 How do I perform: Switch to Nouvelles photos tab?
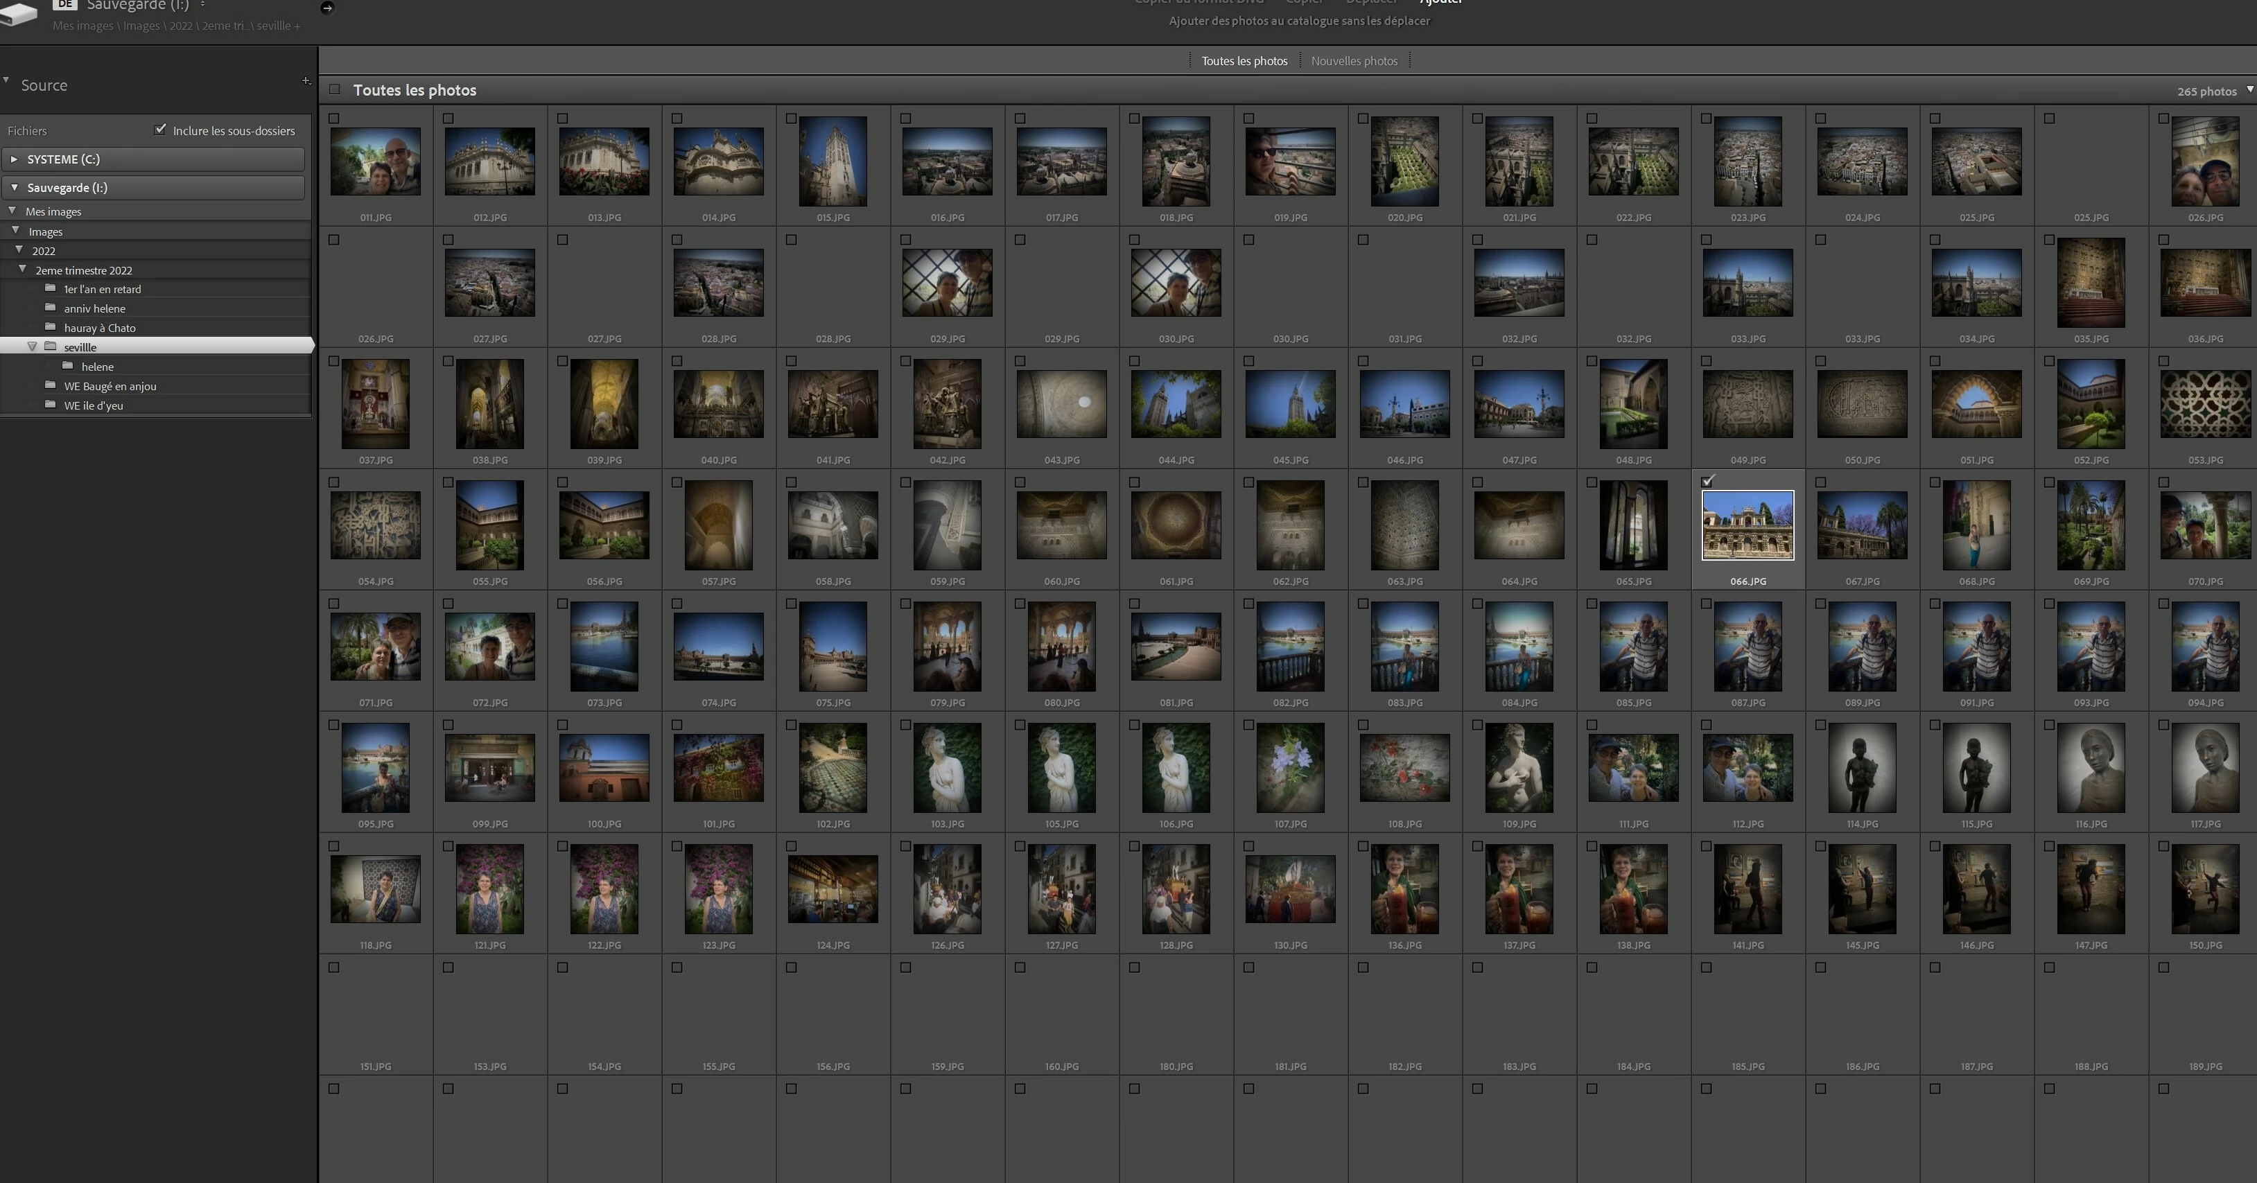point(1354,60)
